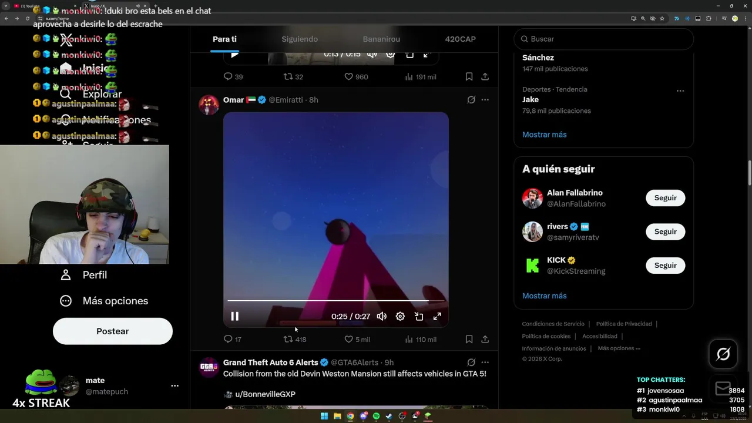Open the @Emiratti handle
The image size is (752, 423).
pyautogui.click(x=286, y=100)
